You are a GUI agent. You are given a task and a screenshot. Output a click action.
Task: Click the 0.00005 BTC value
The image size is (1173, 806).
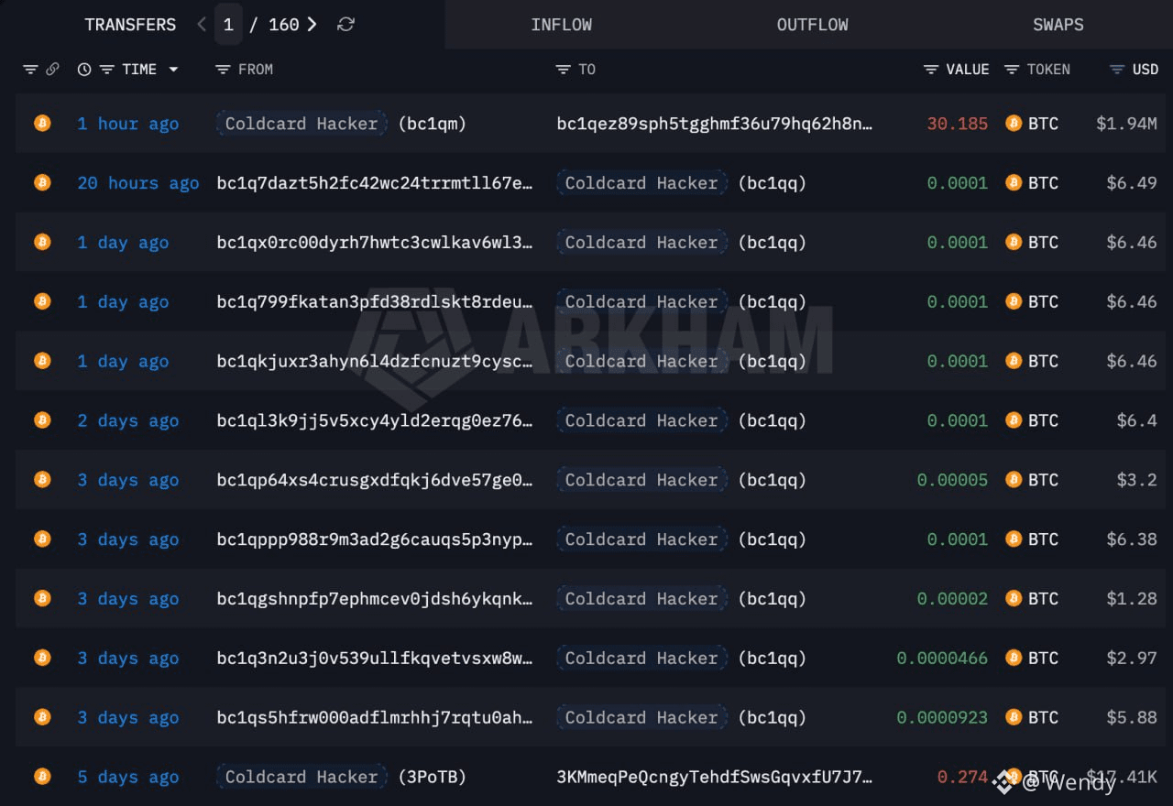click(952, 480)
